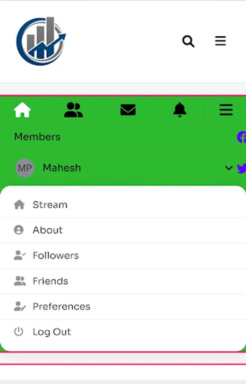The width and height of the screenshot is (246, 384).
Task: Open the friends people icon
Action: (x=73, y=110)
